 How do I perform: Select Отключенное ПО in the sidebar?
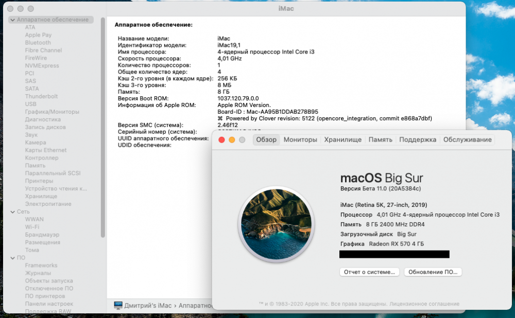[49, 288]
